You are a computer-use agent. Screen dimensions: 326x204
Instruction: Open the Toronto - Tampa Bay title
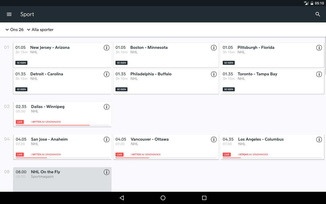coord(257,74)
